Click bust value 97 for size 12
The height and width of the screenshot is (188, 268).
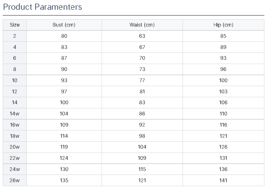click(64, 92)
